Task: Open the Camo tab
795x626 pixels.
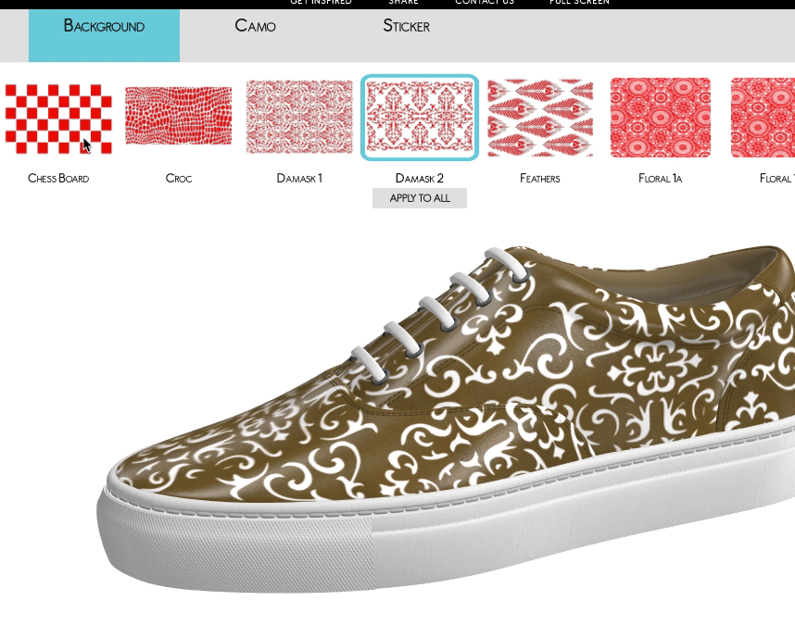Action: [x=255, y=26]
